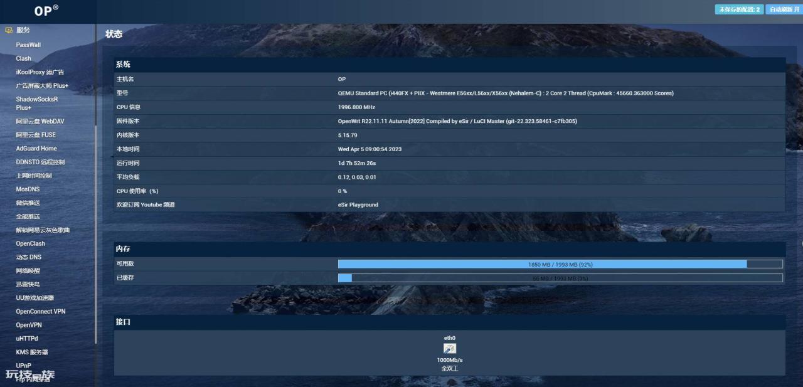Open OpenConnect VPN settings
The image size is (803, 387).
[40, 311]
